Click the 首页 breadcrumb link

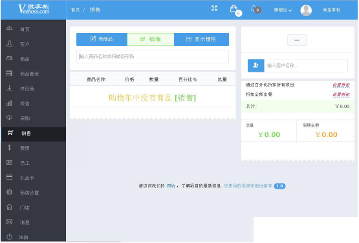click(x=75, y=10)
